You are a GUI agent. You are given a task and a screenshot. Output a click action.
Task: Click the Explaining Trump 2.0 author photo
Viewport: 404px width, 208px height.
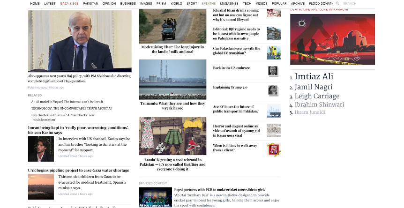[273, 90]
